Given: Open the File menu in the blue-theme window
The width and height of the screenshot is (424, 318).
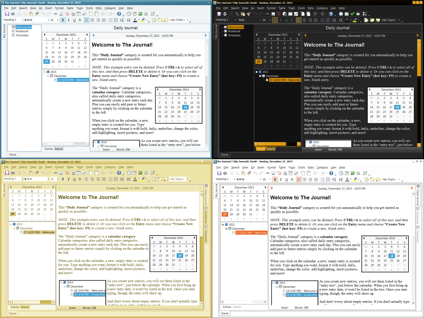Looking at the screenshot, I should click(x=6, y=8).
